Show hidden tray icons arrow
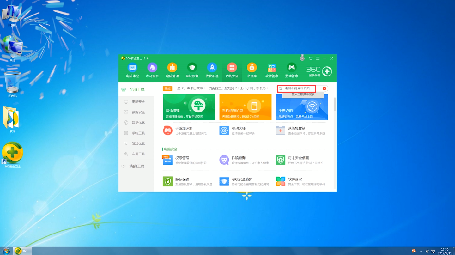This screenshot has width=455, height=255. click(422, 251)
